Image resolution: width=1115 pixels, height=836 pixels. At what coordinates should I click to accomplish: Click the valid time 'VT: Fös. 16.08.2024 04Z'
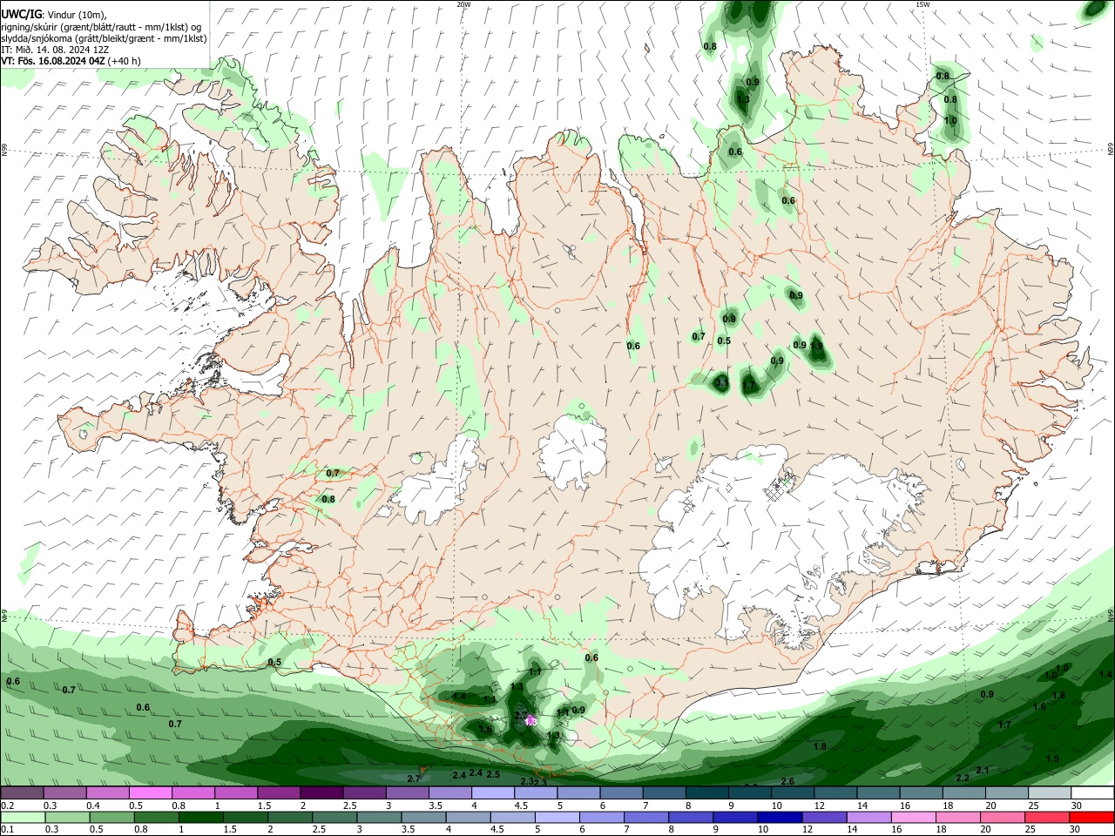[53, 61]
